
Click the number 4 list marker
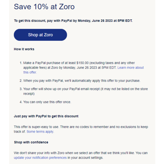pyautogui.click(x=21, y=102)
